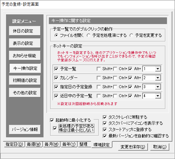Switch to the 毎週(W) tab
This screenshot has width=175, height=159.
tap(34, 144)
